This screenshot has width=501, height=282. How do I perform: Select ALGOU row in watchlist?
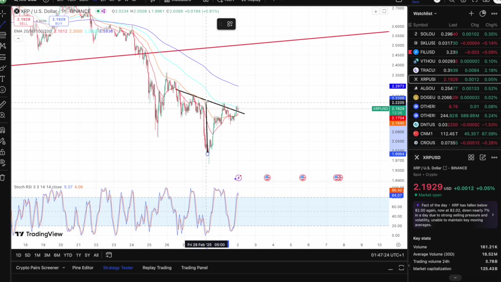pyautogui.click(x=454, y=89)
